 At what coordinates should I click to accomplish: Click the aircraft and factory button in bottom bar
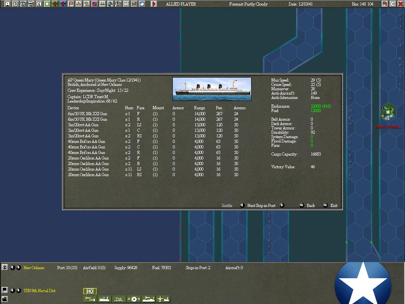163,299
